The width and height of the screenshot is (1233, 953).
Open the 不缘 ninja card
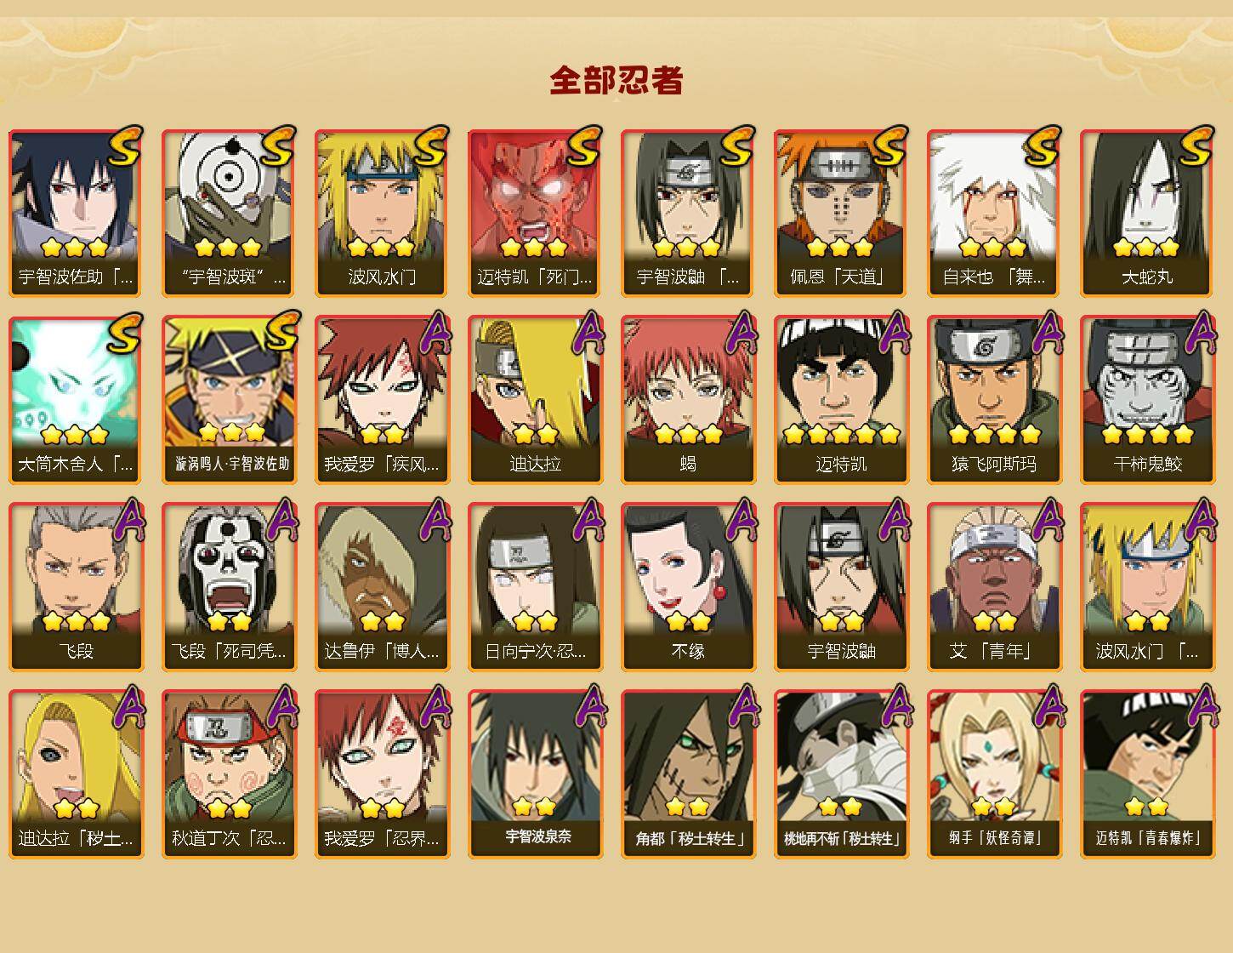point(688,587)
